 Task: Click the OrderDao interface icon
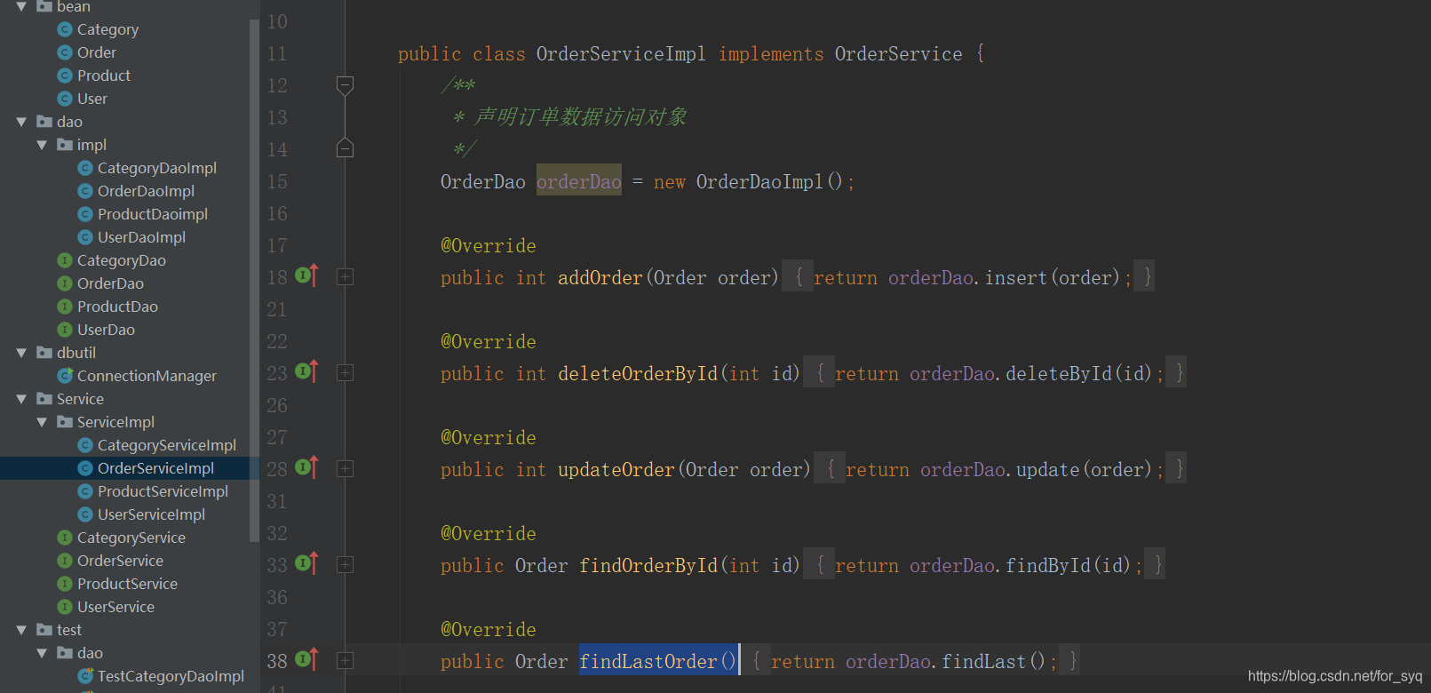click(65, 283)
